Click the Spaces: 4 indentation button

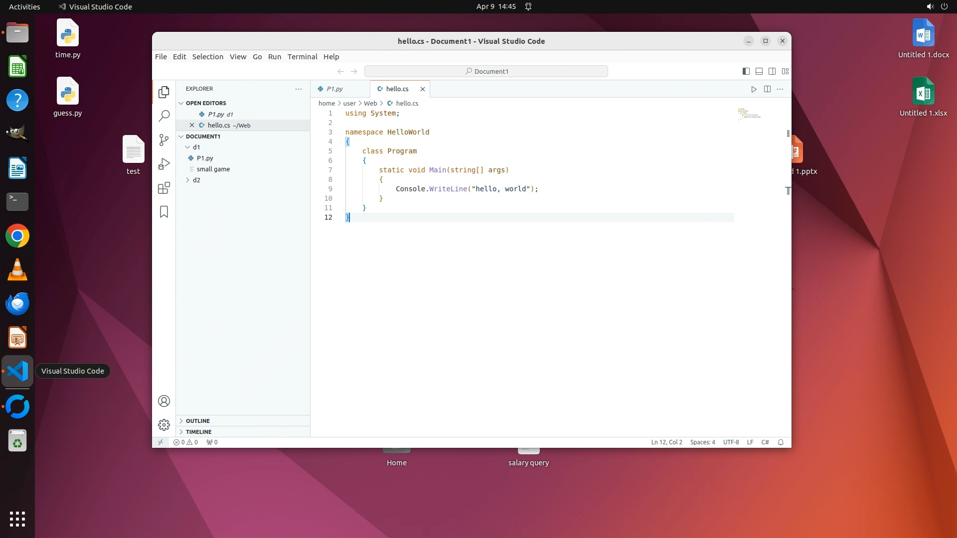(x=702, y=442)
